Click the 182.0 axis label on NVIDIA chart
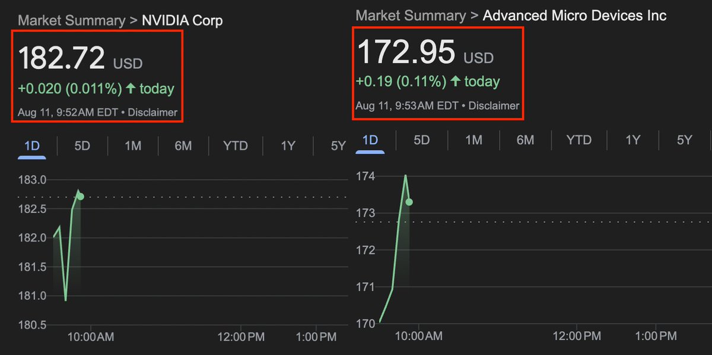Screen dimensions: 712x355 point(32,238)
